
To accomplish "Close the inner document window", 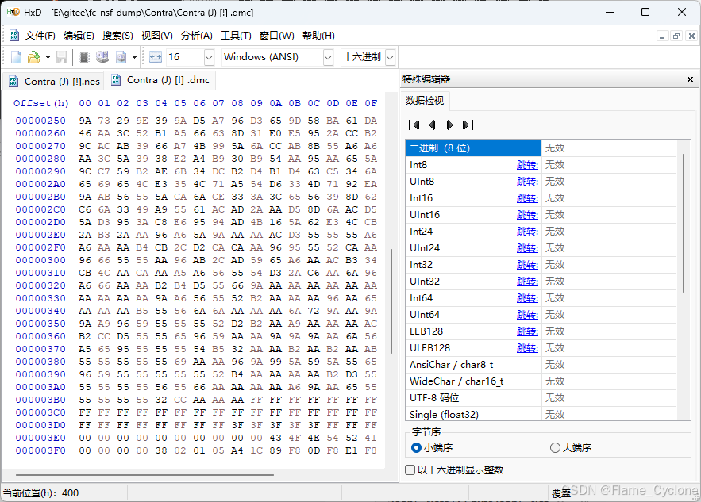I will tap(691, 36).
